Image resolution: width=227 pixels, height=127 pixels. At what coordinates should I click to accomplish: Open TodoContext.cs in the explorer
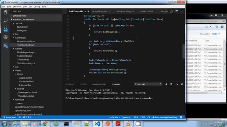pos(24,56)
